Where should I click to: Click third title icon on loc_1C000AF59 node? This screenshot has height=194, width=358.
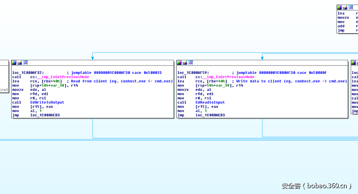(x=191, y=62)
